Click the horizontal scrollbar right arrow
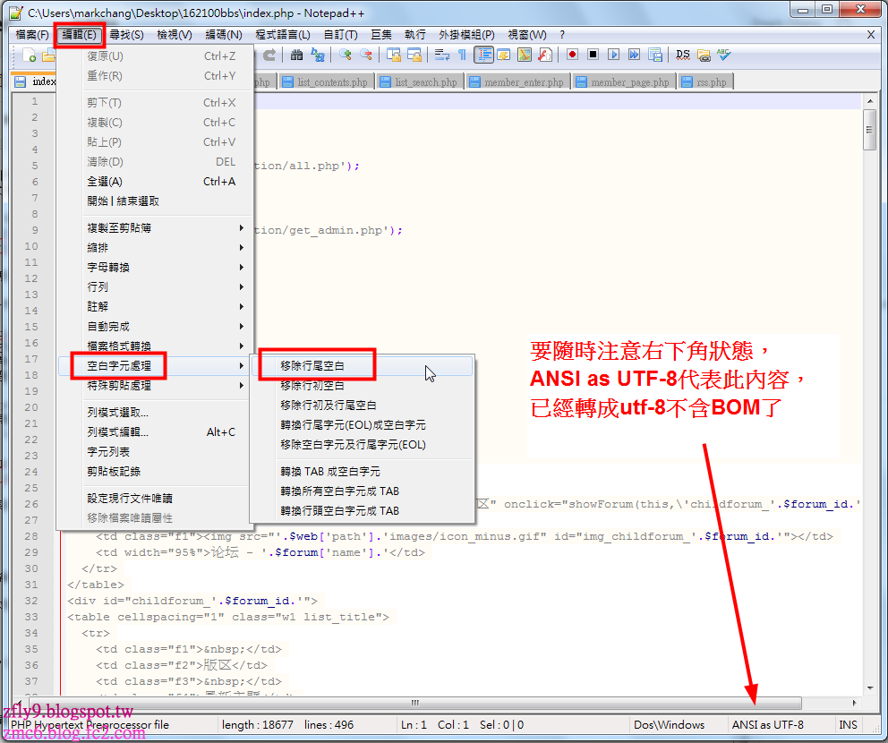Image resolution: width=888 pixels, height=743 pixels. click(x=855, y=703)
